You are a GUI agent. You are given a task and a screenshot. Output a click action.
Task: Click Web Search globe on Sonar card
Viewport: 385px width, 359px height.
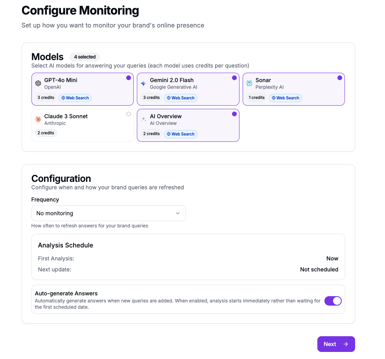coord(274,98)
